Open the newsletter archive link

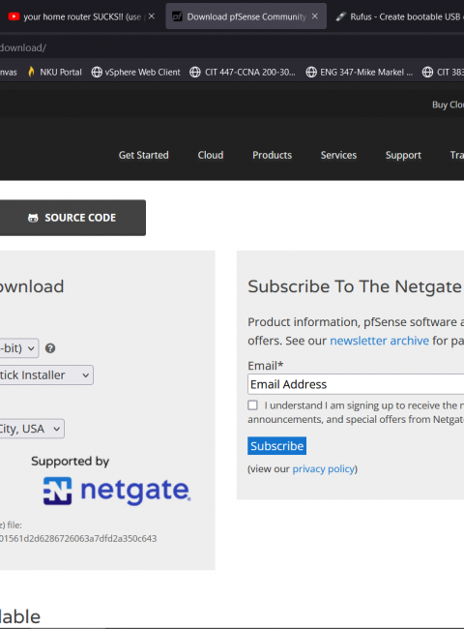click(x=380, y=341)
